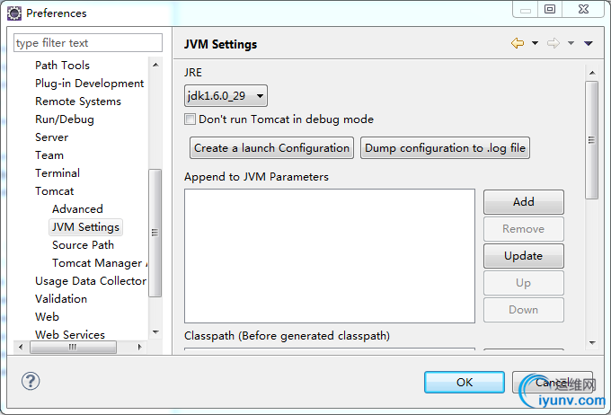The width and height of the screenshot is (611, 415).
Task: Click Dump configuration to .log file
Action: (445, 148)
